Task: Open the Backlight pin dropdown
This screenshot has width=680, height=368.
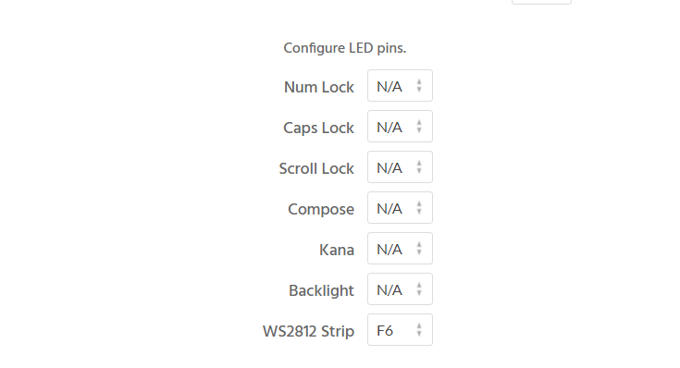Action: point(400,289)
